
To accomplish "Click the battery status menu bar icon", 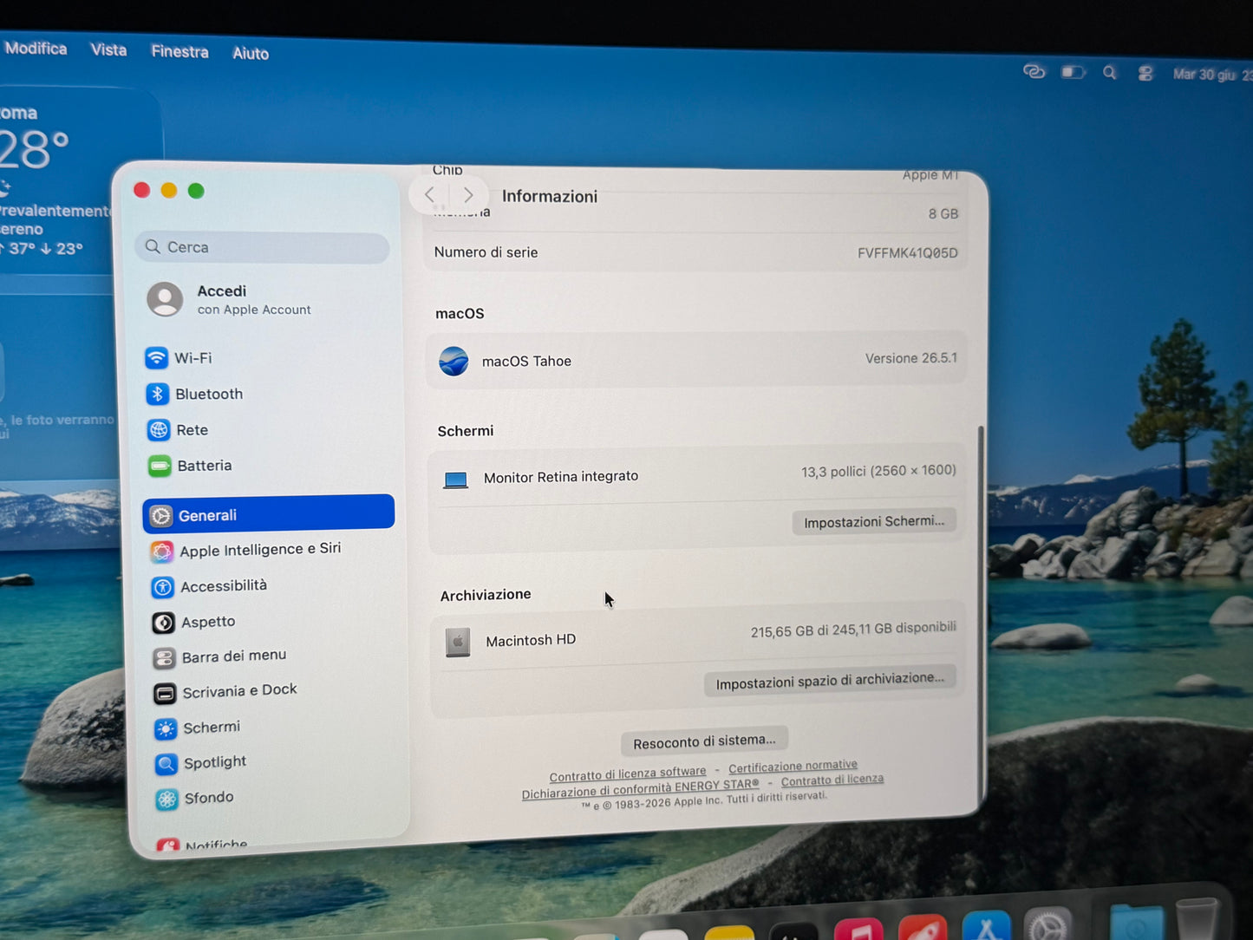I will point(1073,72).
